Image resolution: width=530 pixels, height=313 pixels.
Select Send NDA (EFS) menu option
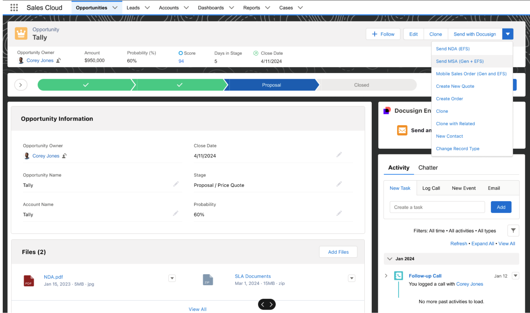(472, 49)
